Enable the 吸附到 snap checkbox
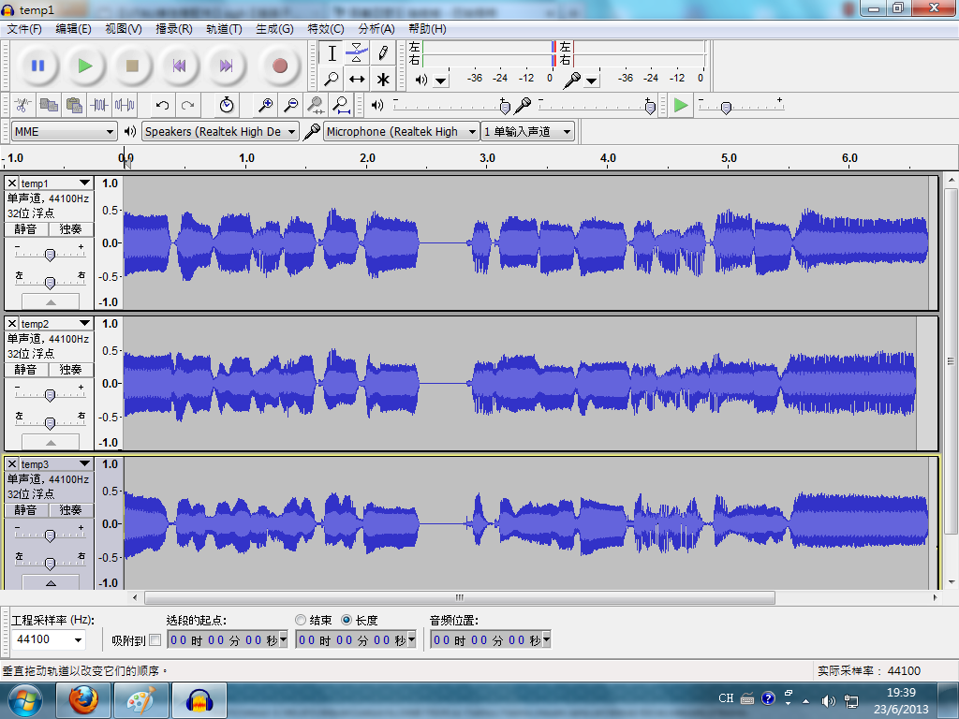Screen dimensions: 959x719 click(155, 640)
